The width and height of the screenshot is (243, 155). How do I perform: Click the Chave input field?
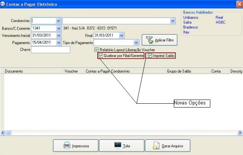51,50
